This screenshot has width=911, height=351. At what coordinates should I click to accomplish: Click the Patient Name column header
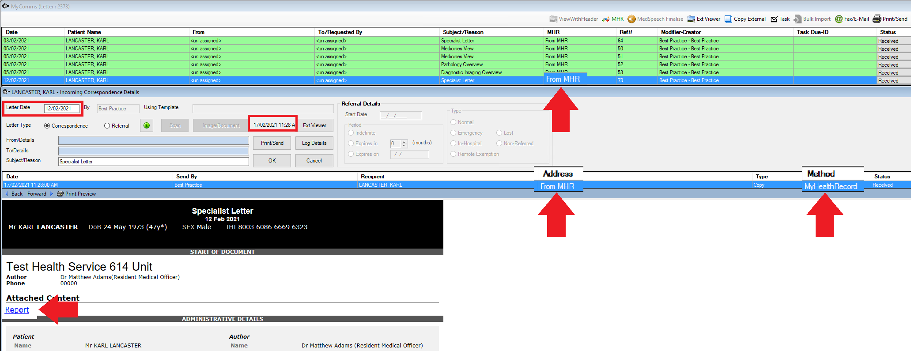pyautogui.click(x=127, y=32)
